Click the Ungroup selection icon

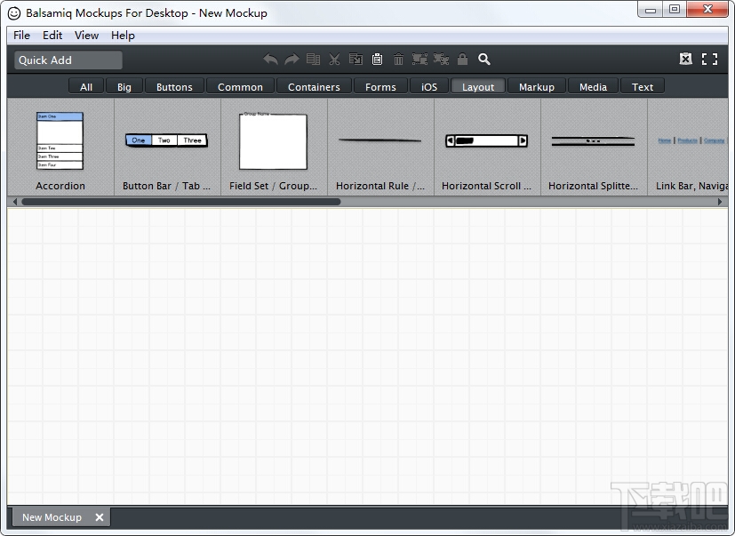click(441, 60)
